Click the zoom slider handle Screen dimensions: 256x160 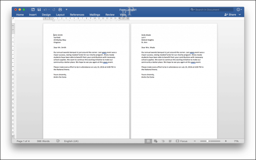click(207, 141)
